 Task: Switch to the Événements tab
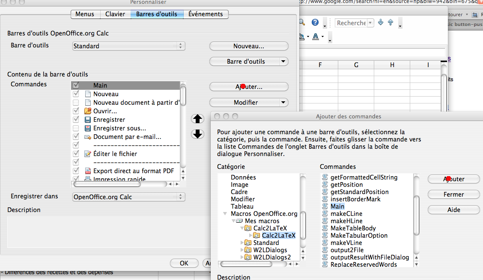click(x=206, y=14)
